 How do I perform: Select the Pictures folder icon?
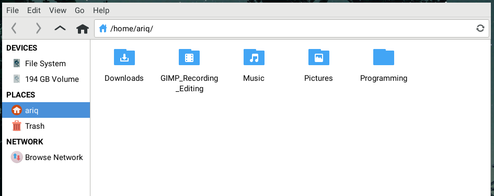(319, 57)
